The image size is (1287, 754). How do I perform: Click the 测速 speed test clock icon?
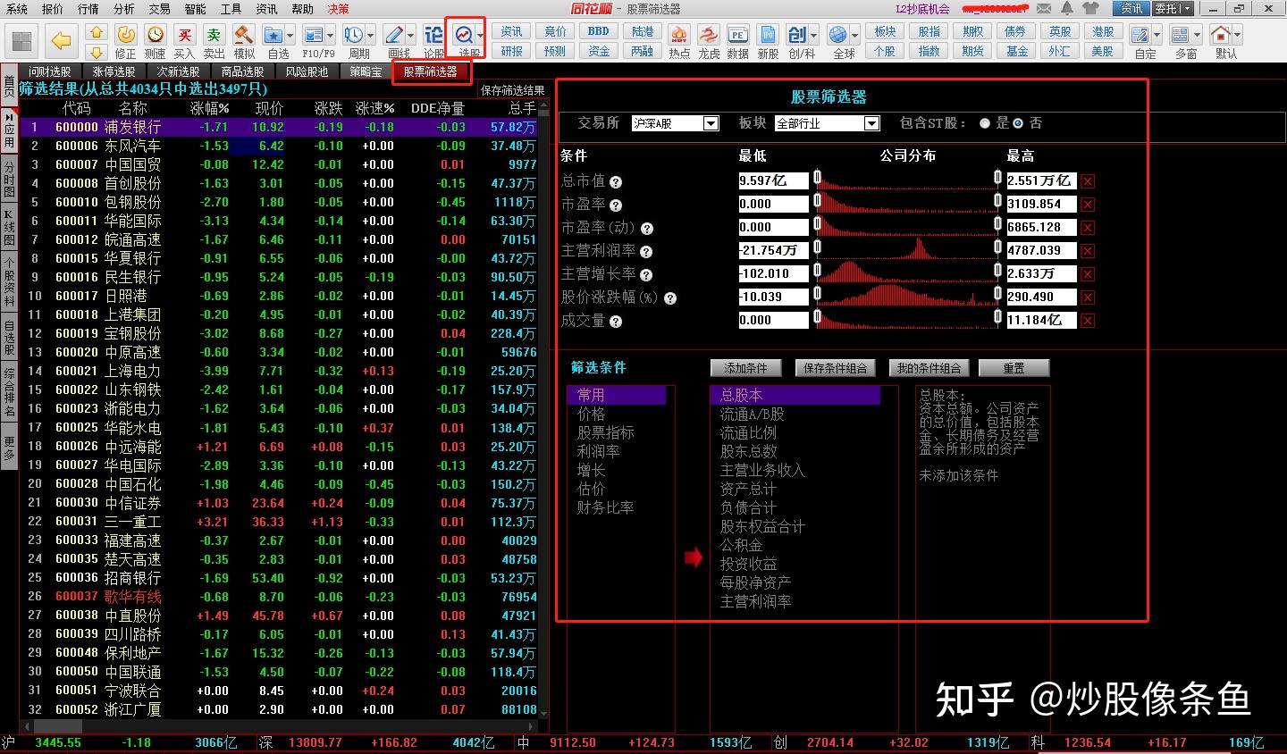pos(156,35)
